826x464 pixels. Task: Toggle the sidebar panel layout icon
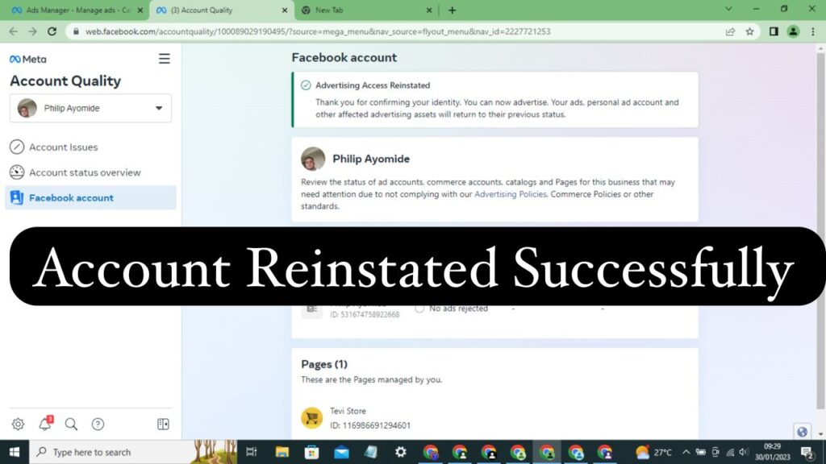(x=163, y=424)
